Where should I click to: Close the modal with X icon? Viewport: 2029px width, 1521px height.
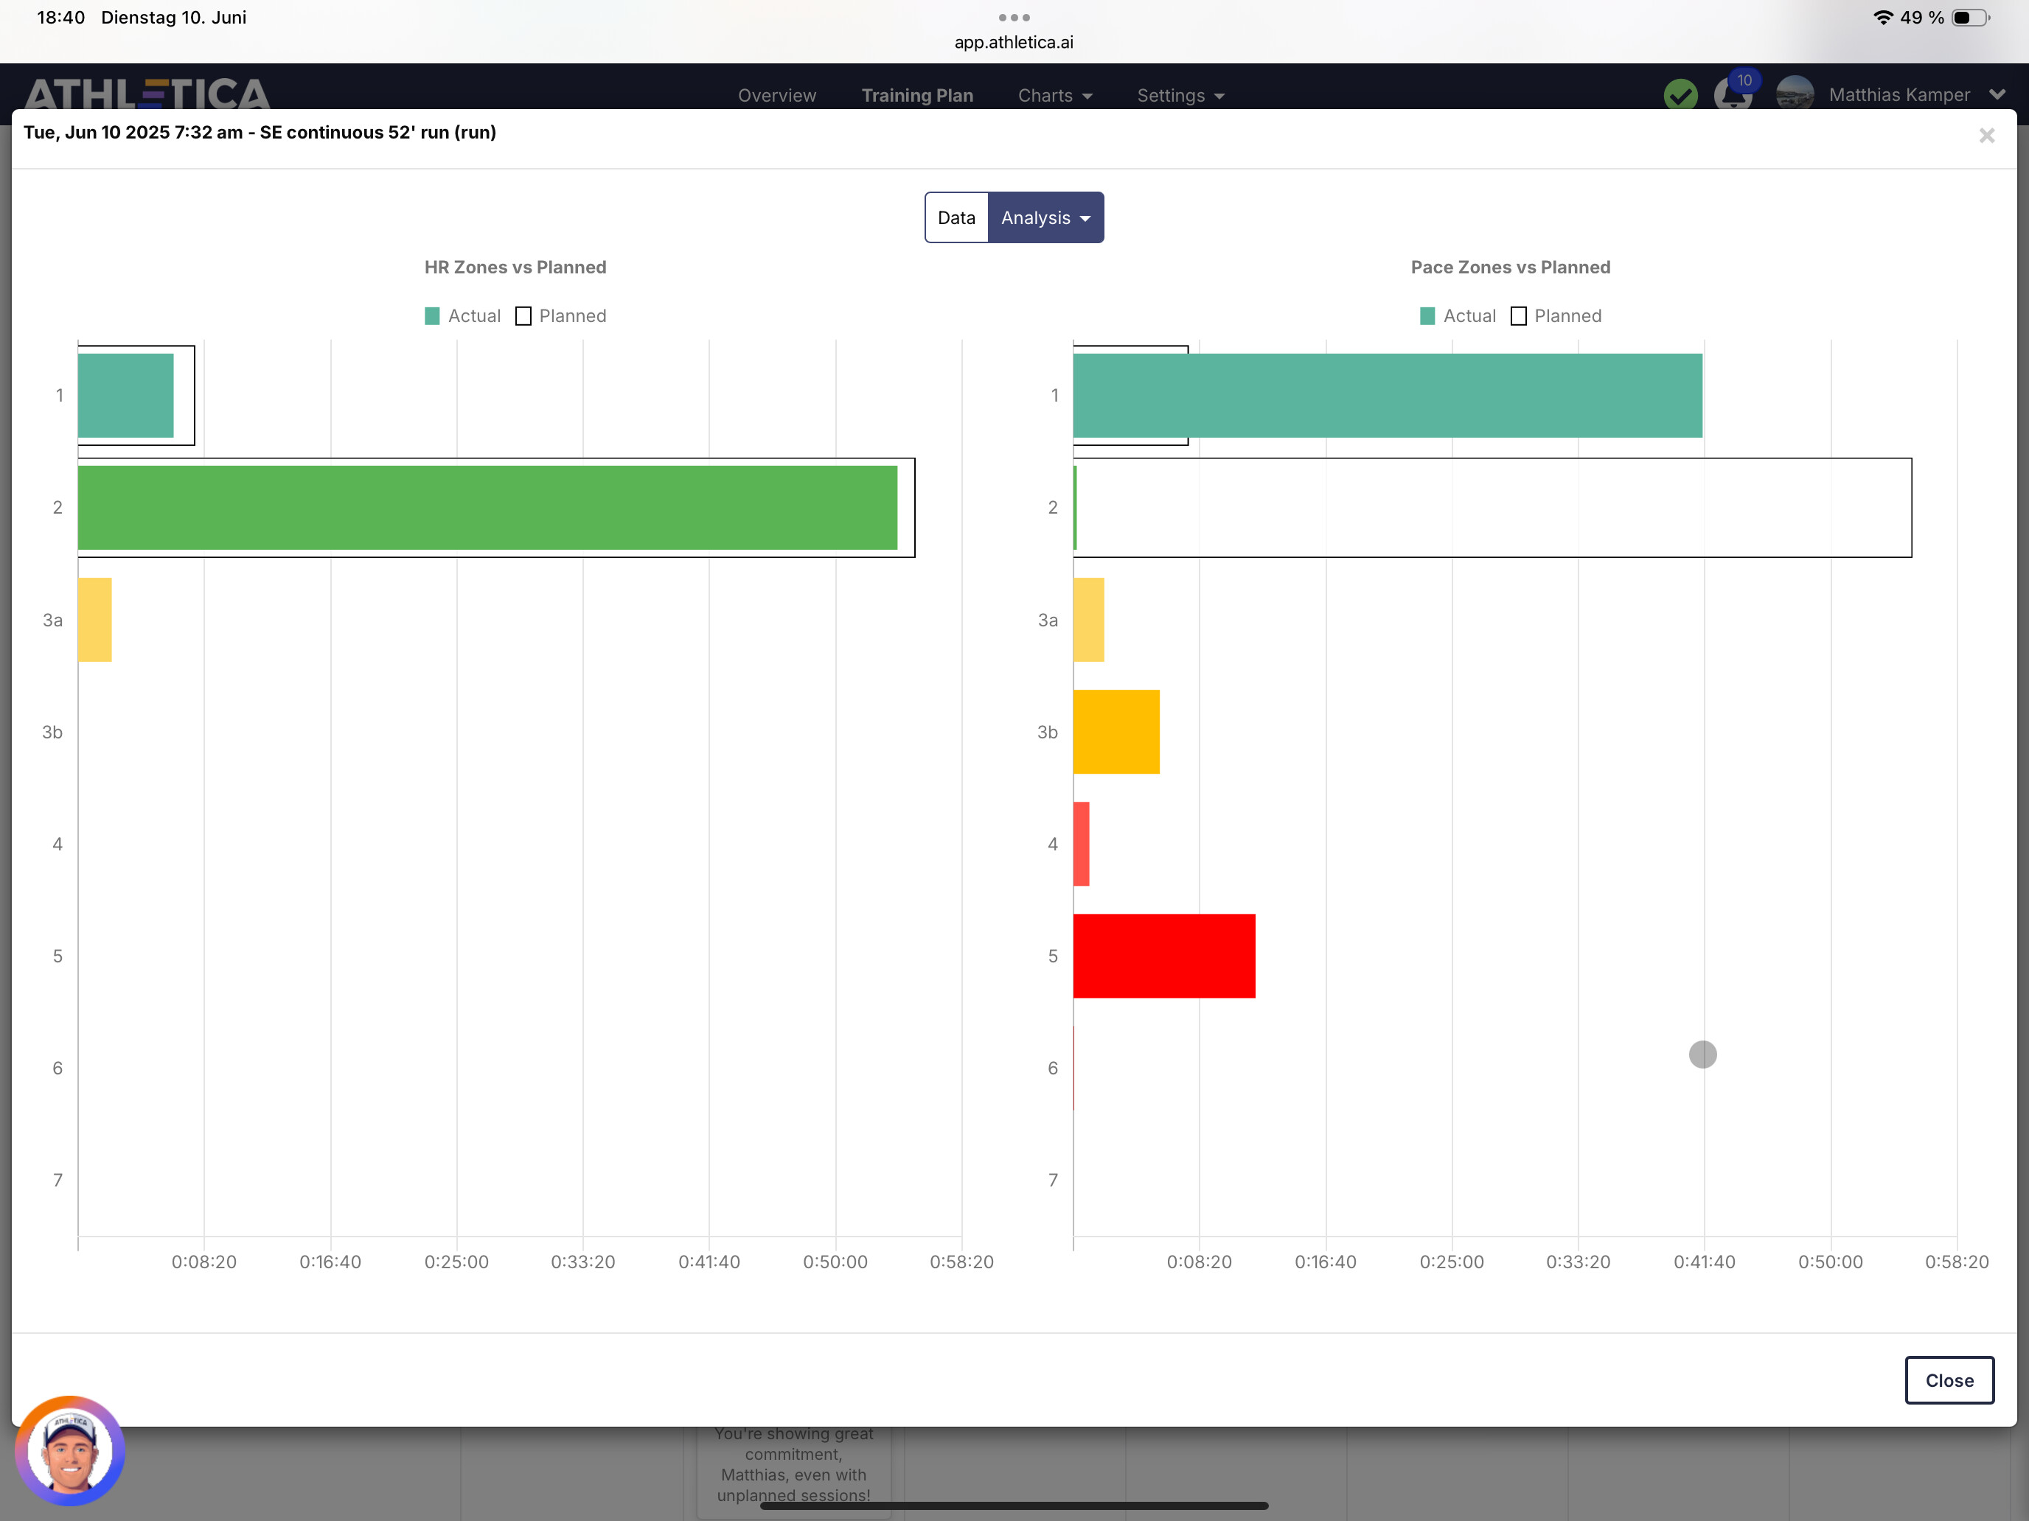(x=1986, y=136)
